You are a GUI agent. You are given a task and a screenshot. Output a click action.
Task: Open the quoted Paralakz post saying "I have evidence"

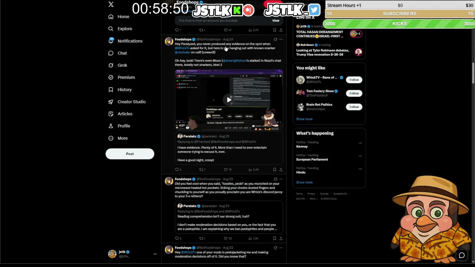[229, 148]
